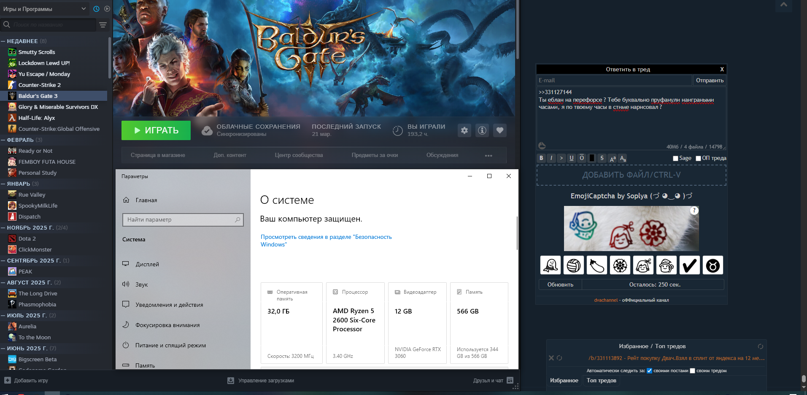Image resolution: width=807 pixels, height=395 pixels.
Task: Apply subscript formatting in reply form
Action: coord(623,158)
